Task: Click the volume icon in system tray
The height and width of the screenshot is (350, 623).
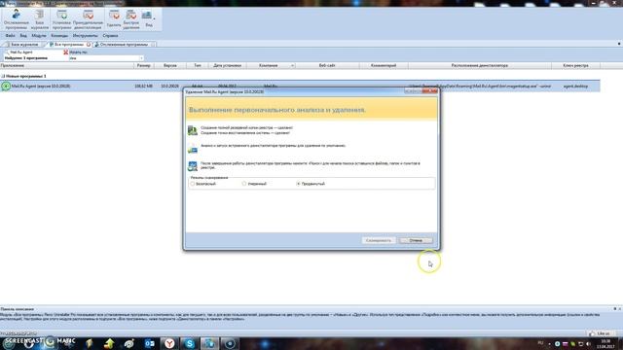Action: point(589,343)
